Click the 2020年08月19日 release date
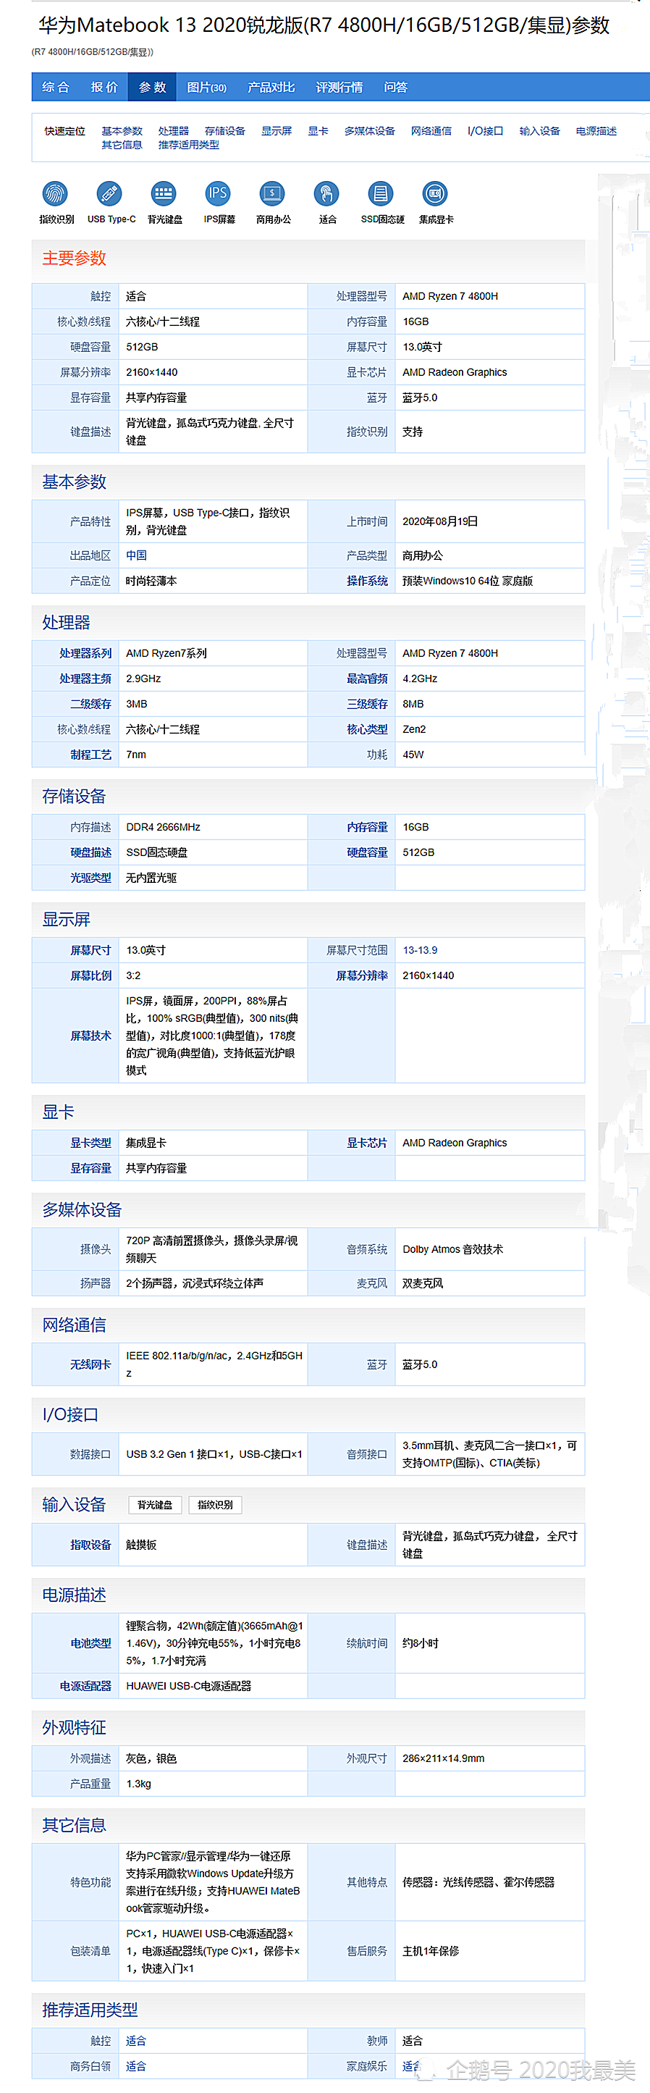Viewport: 650px width, 2093px height. (440, 521)
